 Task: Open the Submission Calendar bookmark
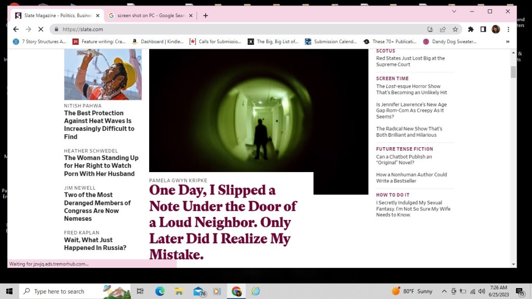tap(332, 42)
